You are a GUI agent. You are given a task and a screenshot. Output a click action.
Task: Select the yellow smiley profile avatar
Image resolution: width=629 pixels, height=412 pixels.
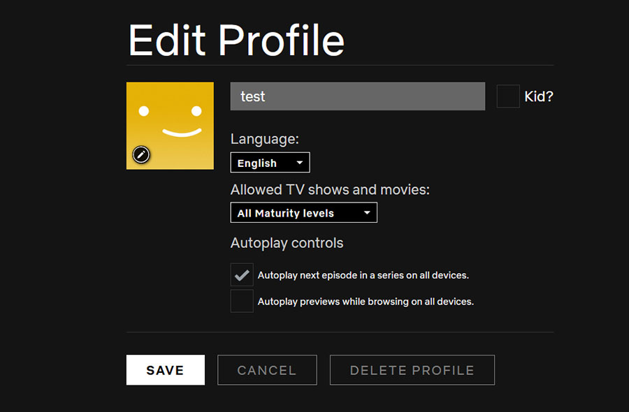[170, 119]
